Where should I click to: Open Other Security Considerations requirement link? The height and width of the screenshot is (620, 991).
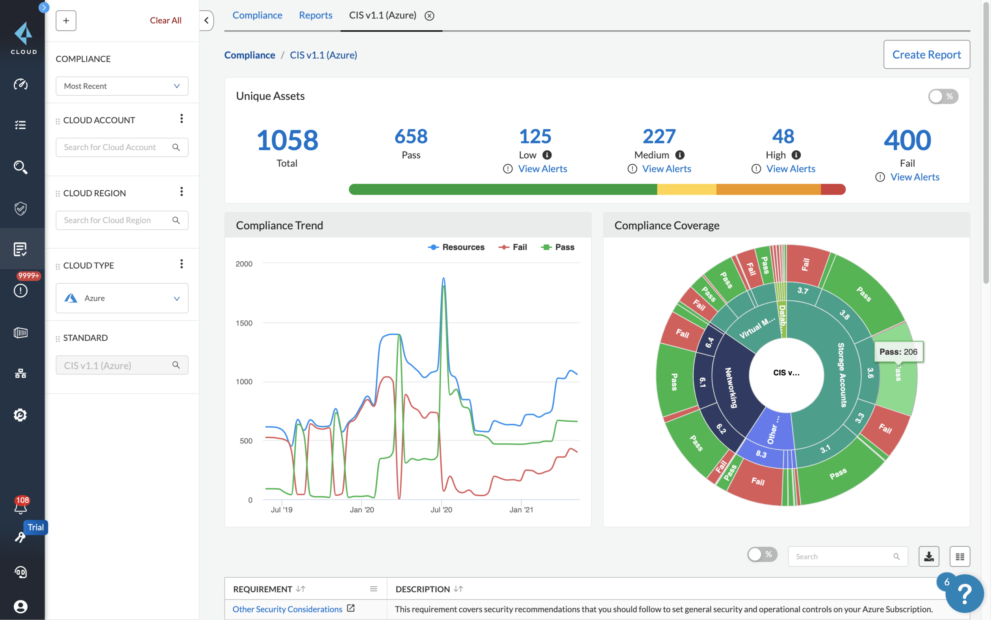287,609
